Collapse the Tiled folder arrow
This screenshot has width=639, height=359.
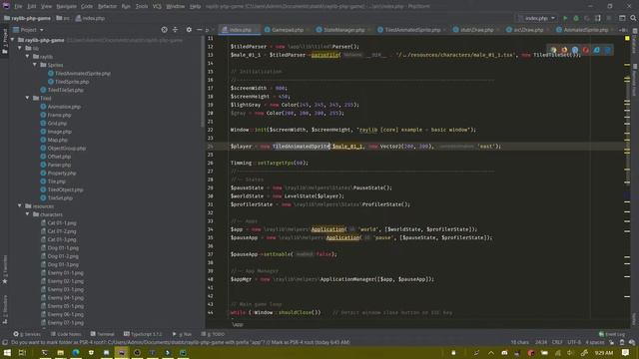[x=28, y=98]
